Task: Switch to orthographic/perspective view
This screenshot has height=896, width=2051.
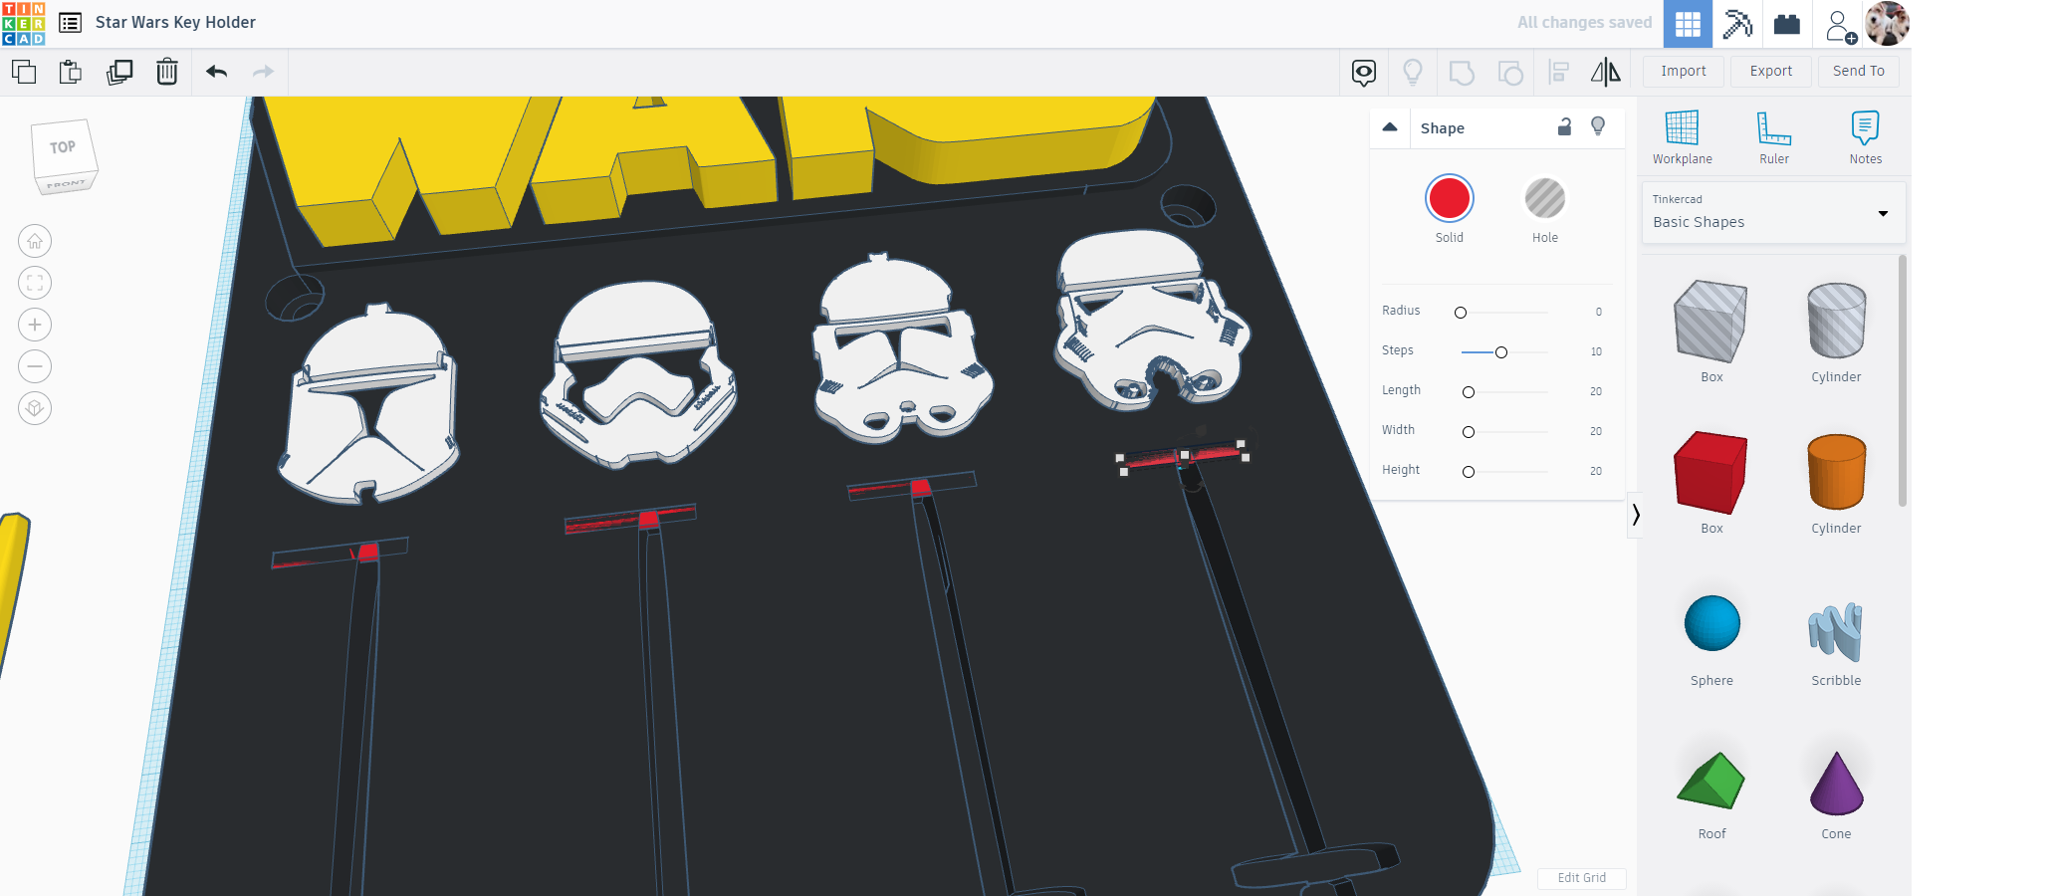Action: [35, 408]
